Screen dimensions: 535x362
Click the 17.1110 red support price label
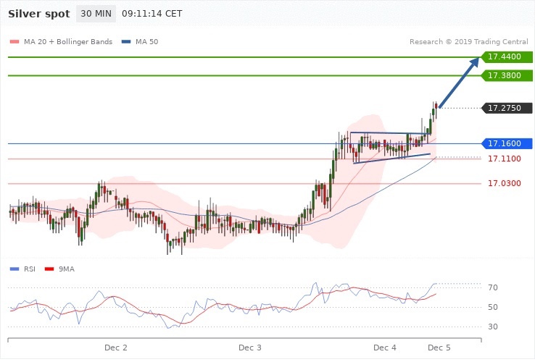[504, 159]
